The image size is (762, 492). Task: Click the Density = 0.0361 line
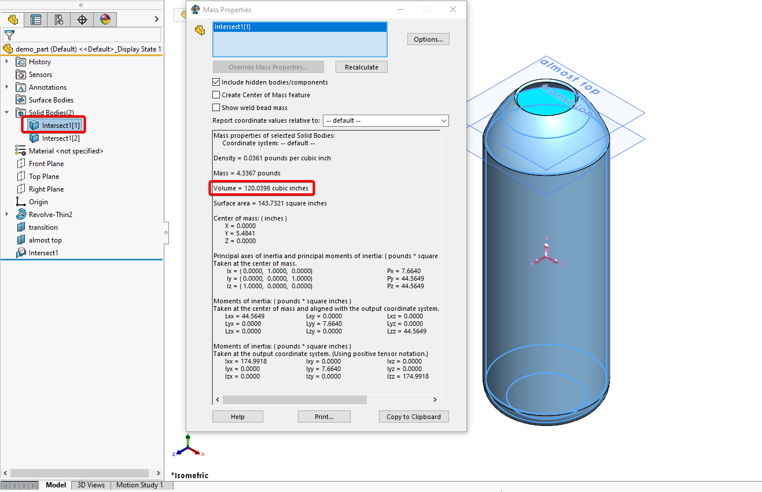click(273, 158)
